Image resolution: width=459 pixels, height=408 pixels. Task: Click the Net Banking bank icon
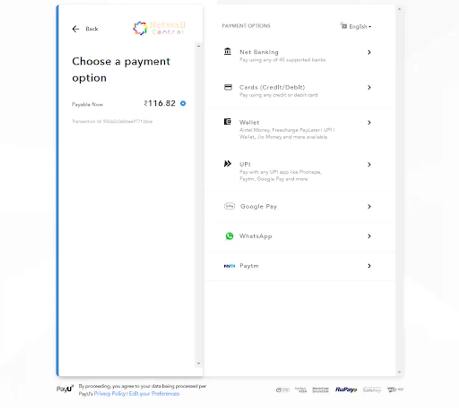click(227, 51)
